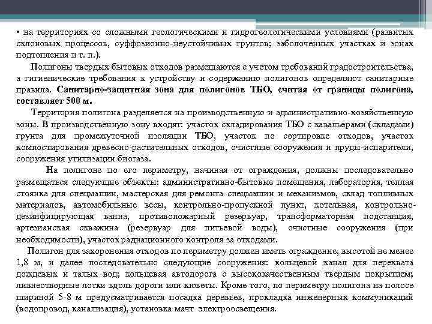This screenshot has height=324, width=432.
Task: Click the phrase "участок радиационного контроля за отходами"
Action: pos(181,239)
